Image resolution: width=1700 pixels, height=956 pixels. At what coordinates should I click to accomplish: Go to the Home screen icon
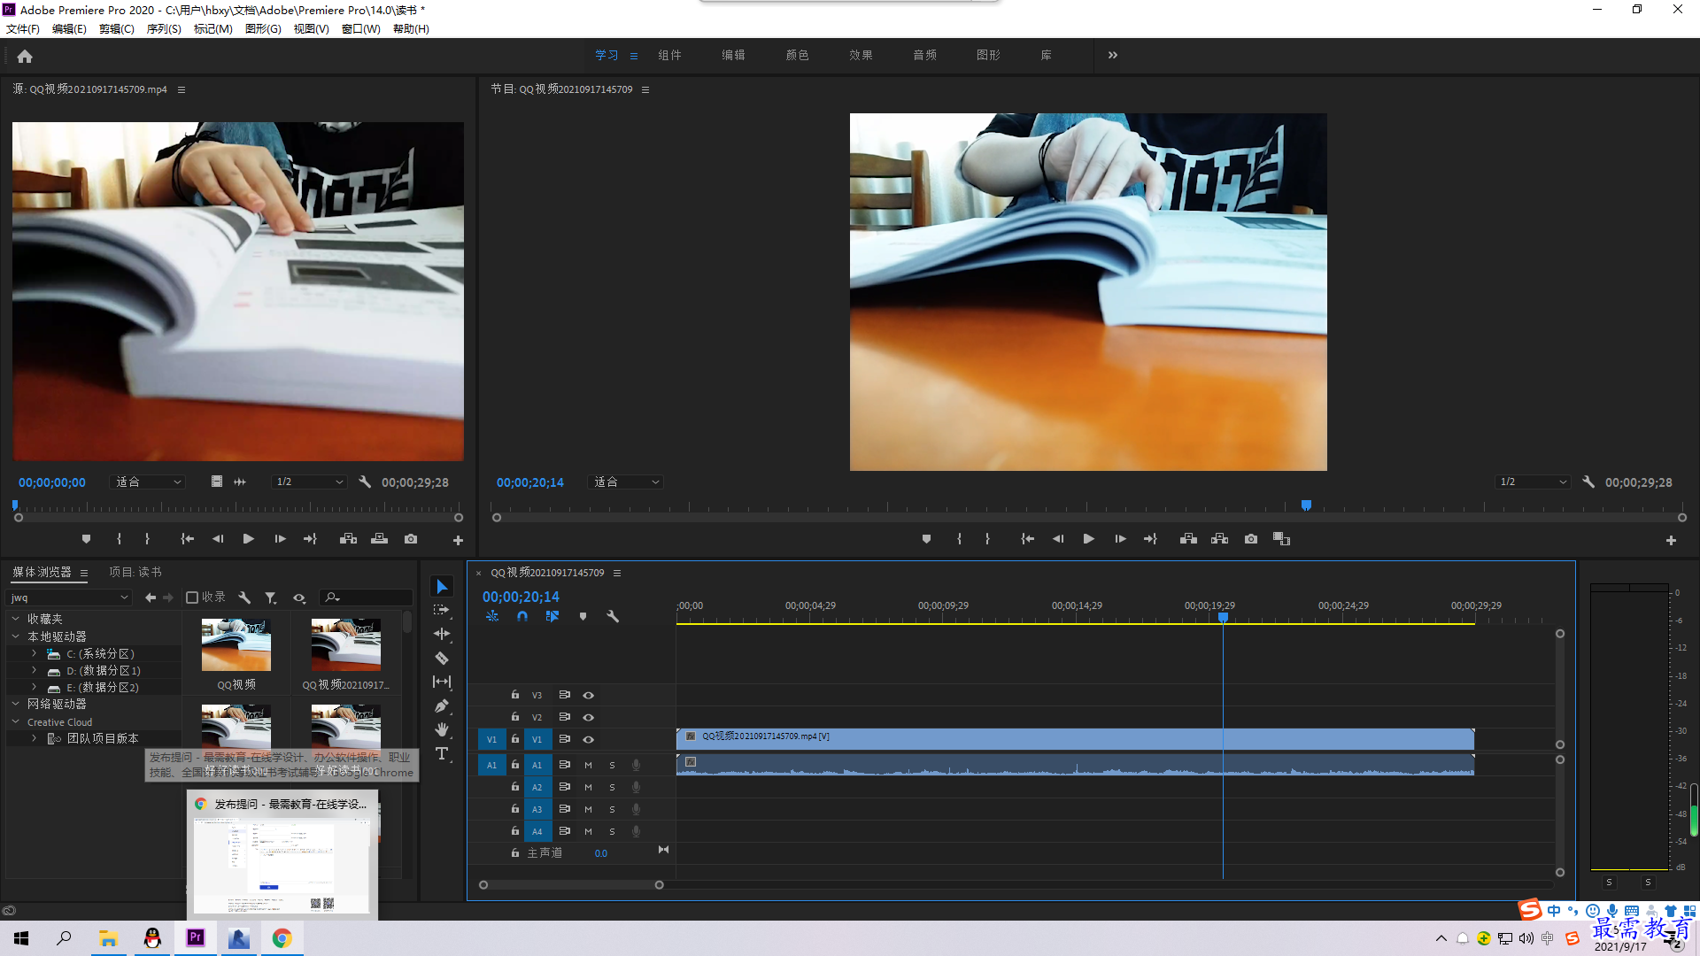coord(25,56)
